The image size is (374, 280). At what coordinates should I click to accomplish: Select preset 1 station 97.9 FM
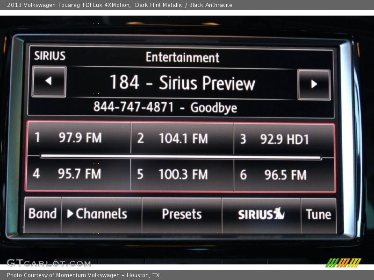(x=79, y=138)
